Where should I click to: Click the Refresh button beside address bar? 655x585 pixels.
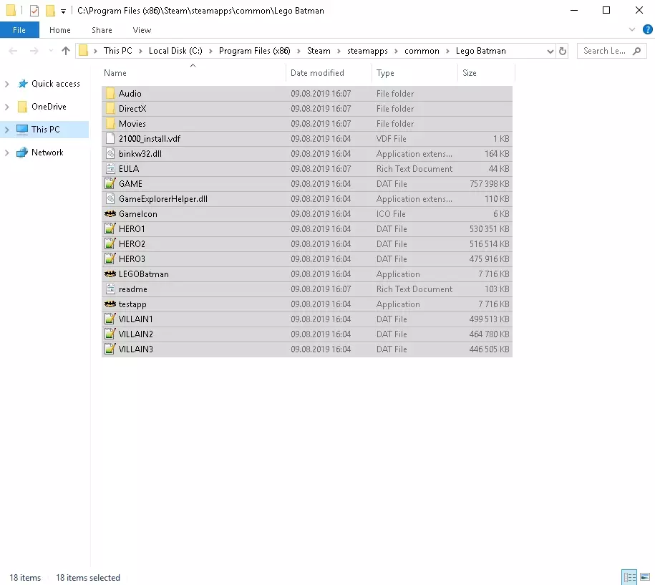pos(563,51)
